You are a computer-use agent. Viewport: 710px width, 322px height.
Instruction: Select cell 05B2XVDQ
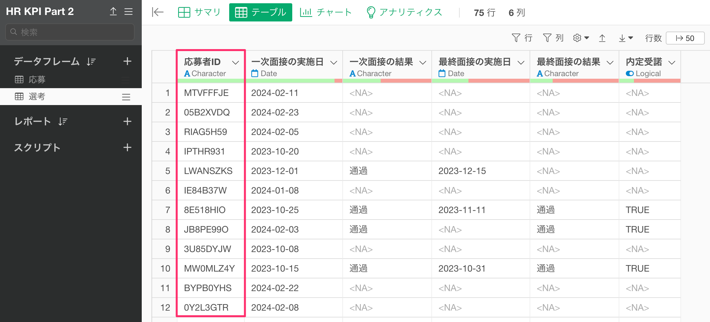[x=211, y=113]
